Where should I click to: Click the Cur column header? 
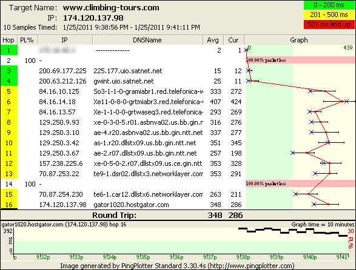point(233,40)
